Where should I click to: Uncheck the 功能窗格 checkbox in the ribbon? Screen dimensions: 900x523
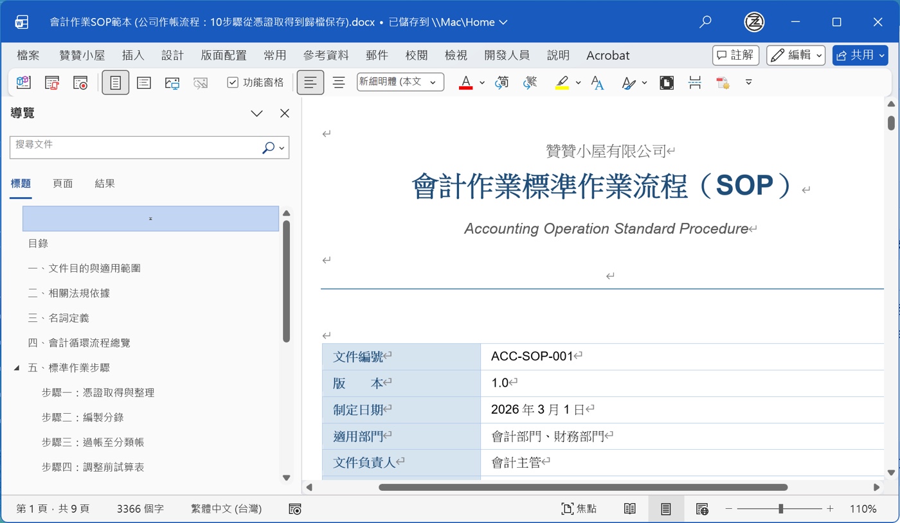click(231, 82)
